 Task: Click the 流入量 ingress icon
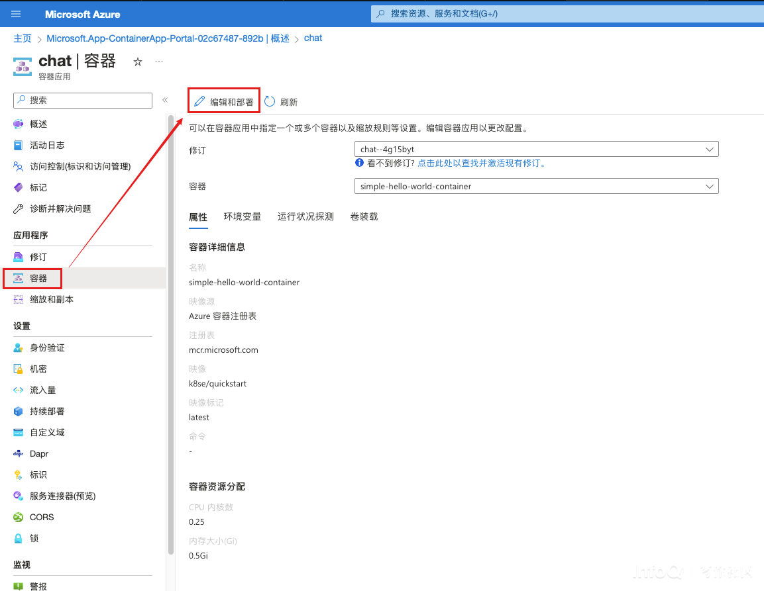[18, 390]
